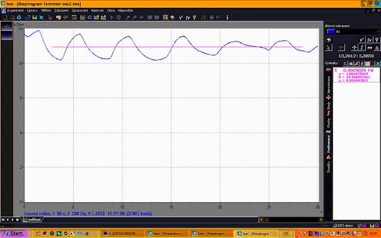Click the yellow info 'i' toolbar icon
Screen dimensions: 381x238
[227, 18]
